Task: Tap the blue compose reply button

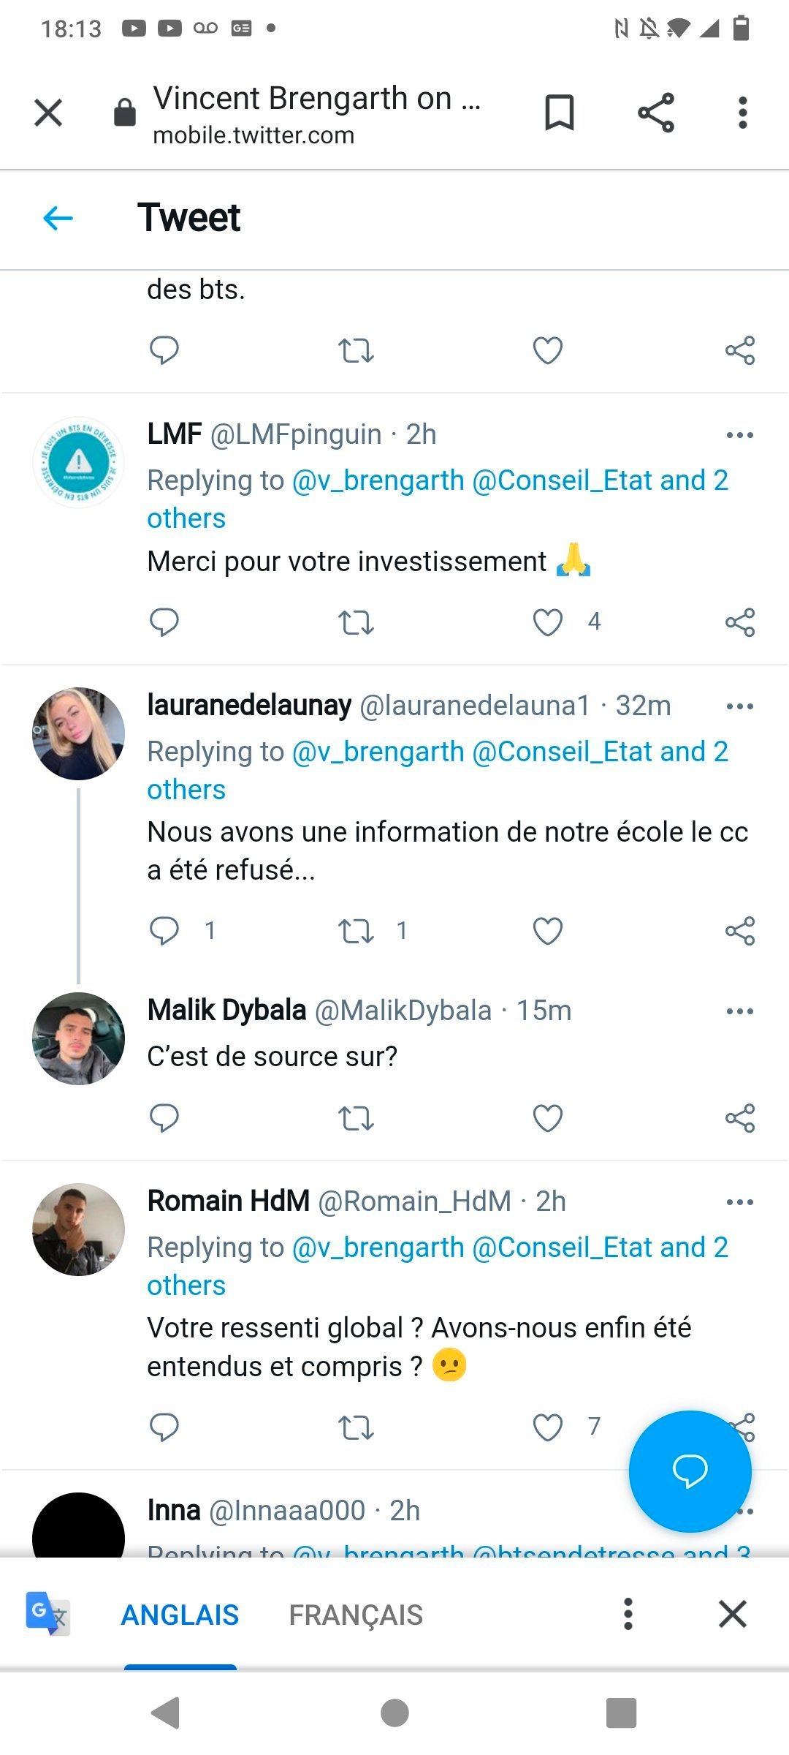Action: pos(690,1471)
